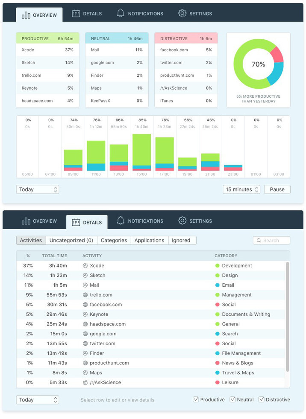This screenshot has height=419, width=306.
Task: Open the Today dropdown under the bar chart
Action: pos(38,189)
